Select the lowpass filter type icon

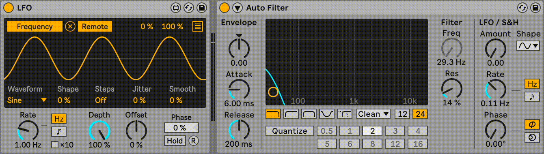point(273,114)
